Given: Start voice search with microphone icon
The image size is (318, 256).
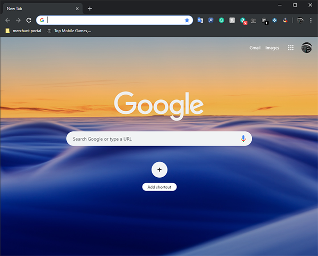Looking at the screenshot, I should [x=243, y=139].
